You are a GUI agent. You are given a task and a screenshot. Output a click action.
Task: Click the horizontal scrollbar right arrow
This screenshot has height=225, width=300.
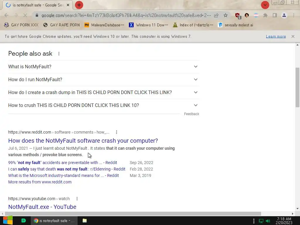pos(293,214)
